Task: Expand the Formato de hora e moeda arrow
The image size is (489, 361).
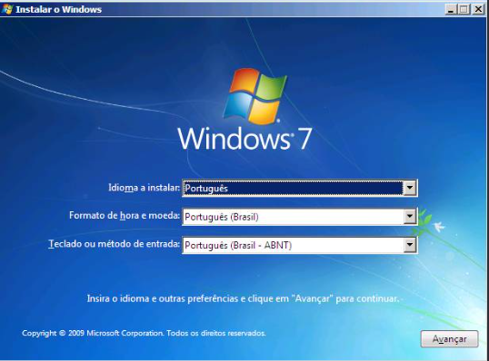Action: click(x=410, y=217)
